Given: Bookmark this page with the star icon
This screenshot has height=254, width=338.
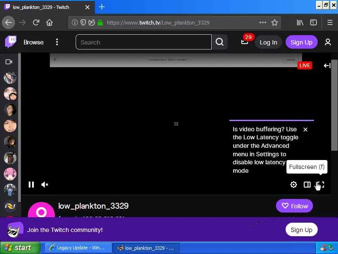Looking at the screenshot, I should point(274,22).
